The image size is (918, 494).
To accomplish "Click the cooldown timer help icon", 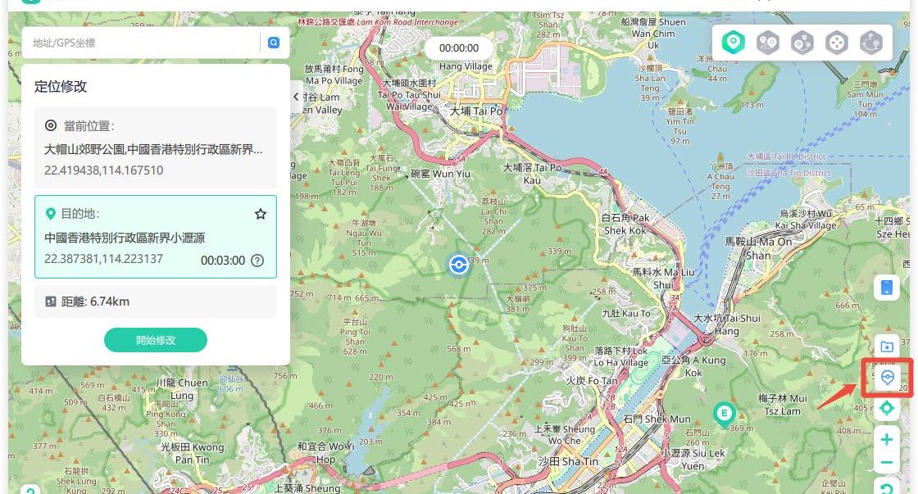I will pyautogui.click(x=257, y=261).
